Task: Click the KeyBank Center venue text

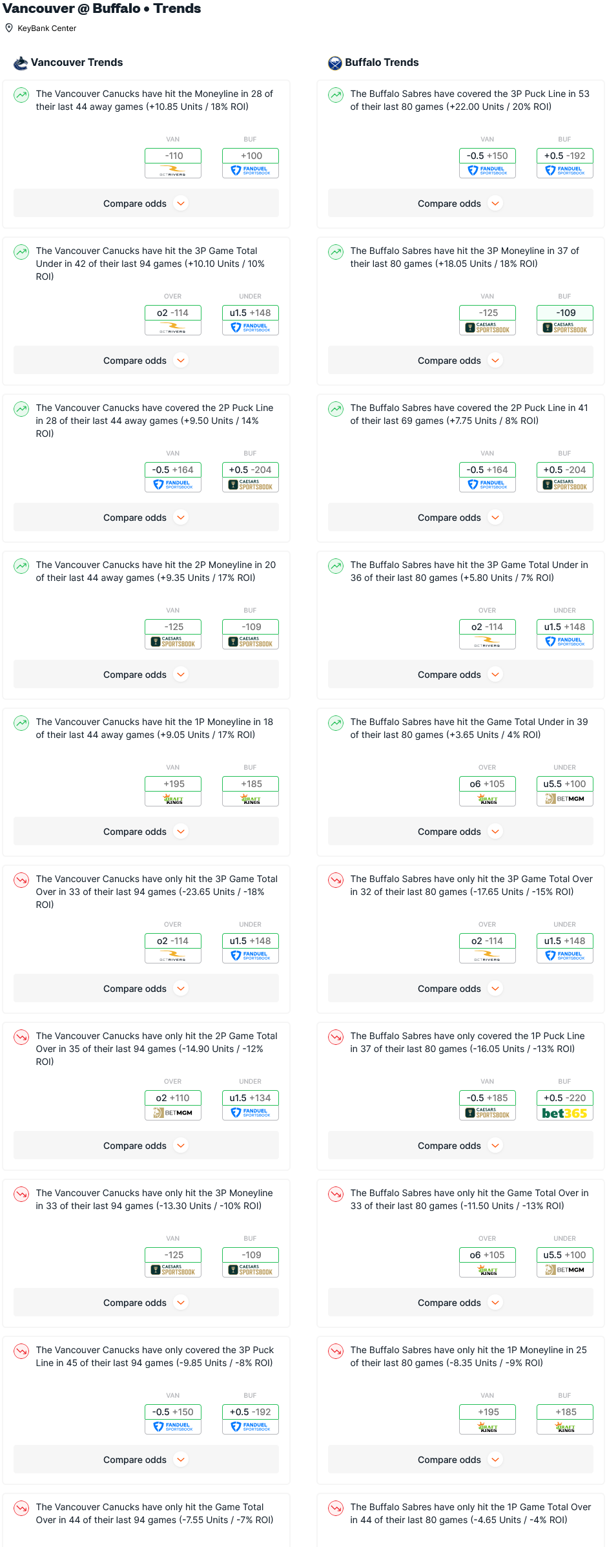Action: tap(46, 28)
